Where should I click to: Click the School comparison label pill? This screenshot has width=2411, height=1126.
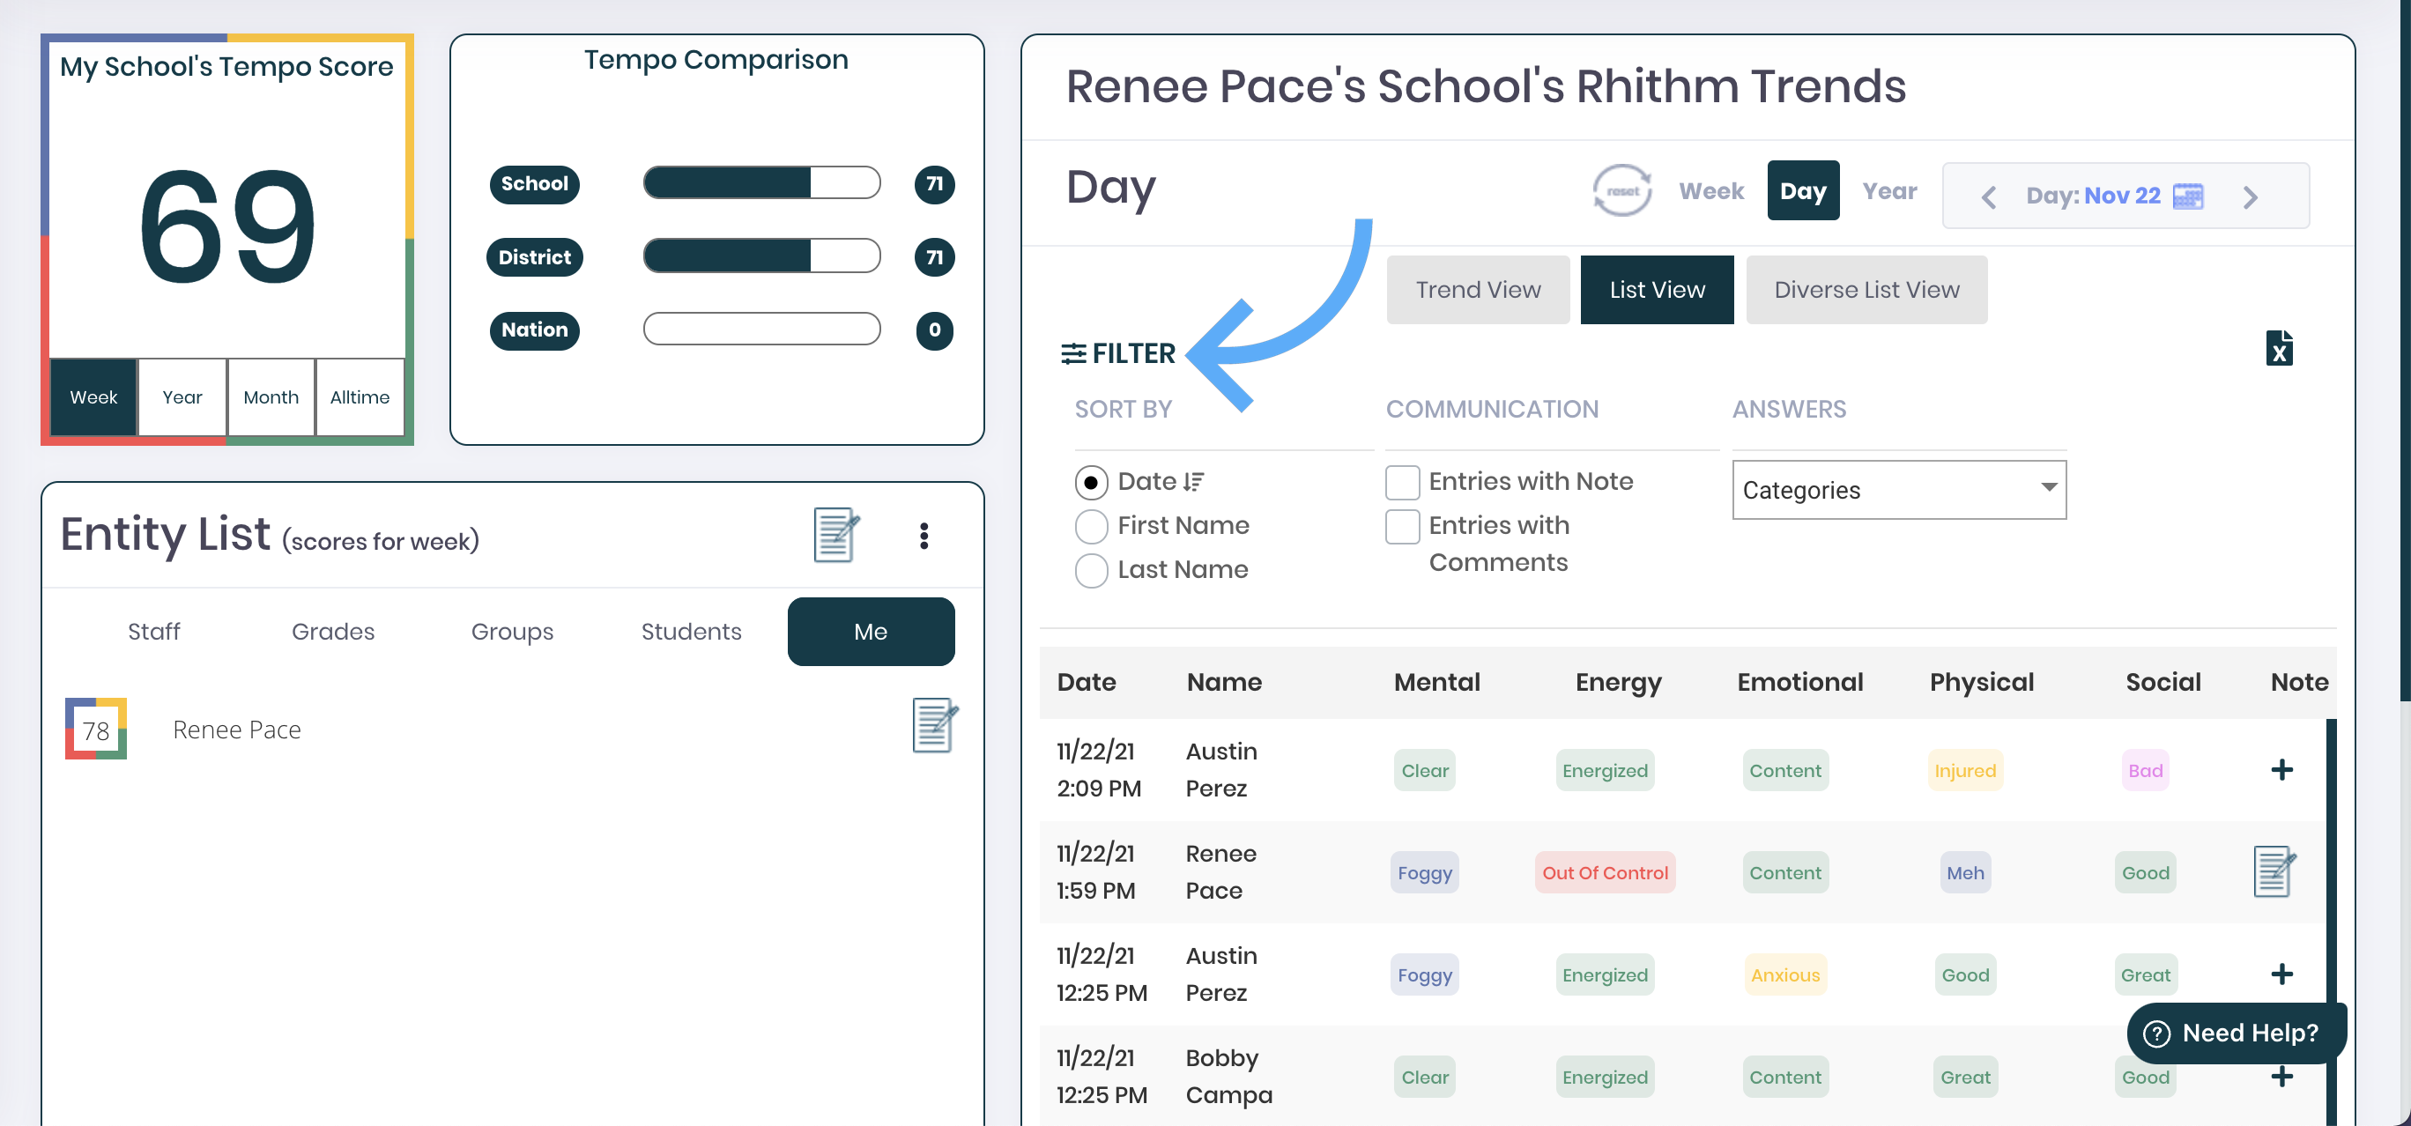[x=534, y=183]
